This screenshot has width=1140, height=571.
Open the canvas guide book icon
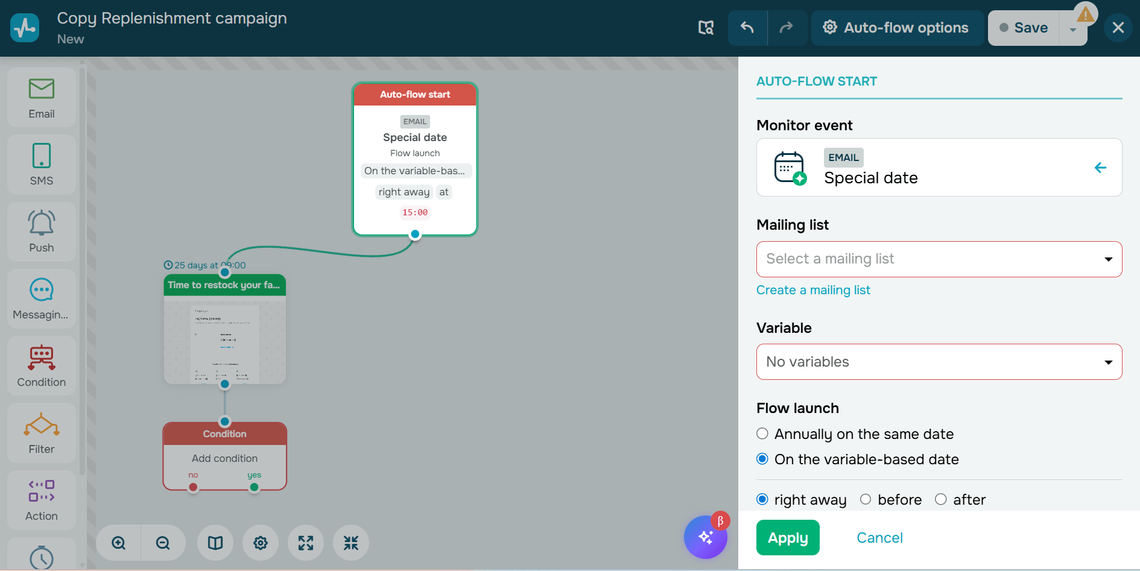coord(215,543)
